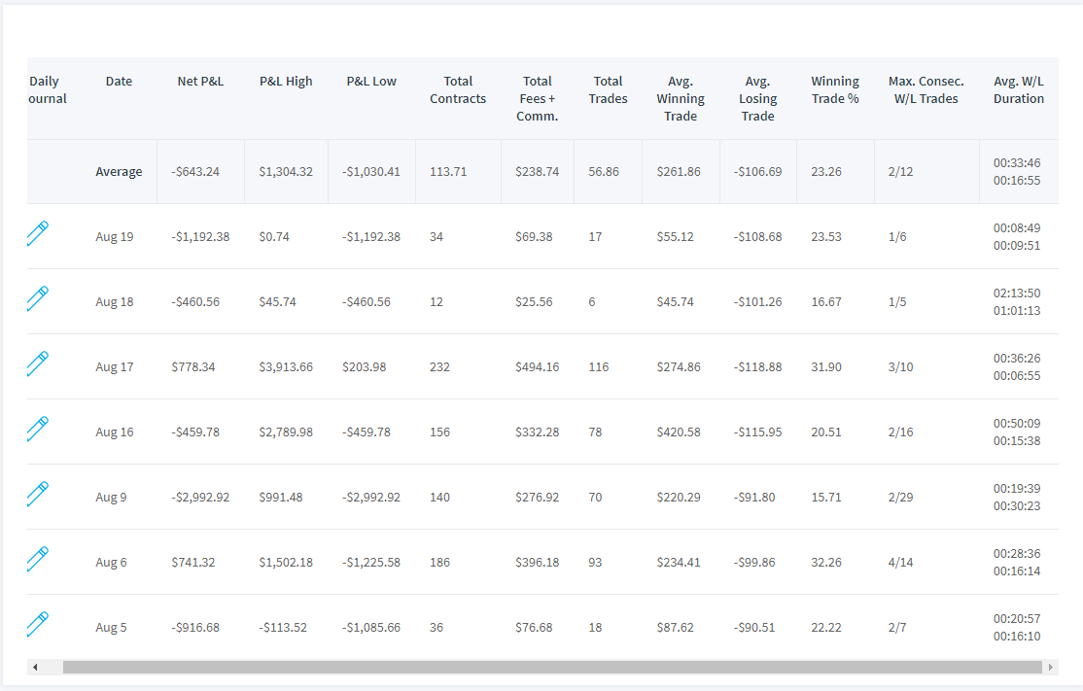Viewport: 1083px width, 691px height.
Task: Click the Avg. W/L Duration header
Action: (1019, 89)
